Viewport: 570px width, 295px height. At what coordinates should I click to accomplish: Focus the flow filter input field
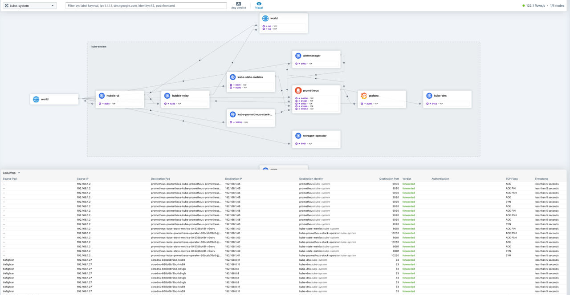[x=146, y=6]
